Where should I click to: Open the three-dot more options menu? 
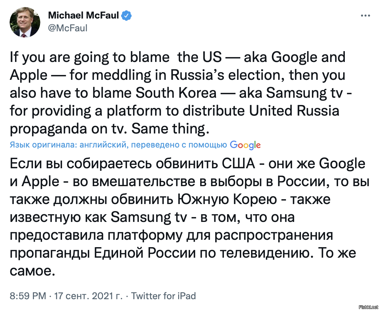(x=366, y=16)
